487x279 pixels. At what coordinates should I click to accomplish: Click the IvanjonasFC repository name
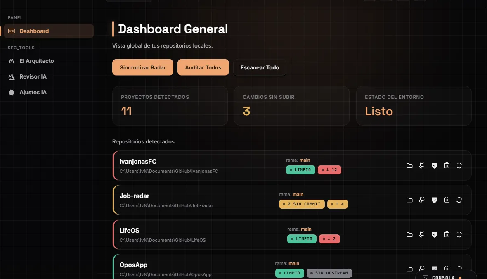138,162
